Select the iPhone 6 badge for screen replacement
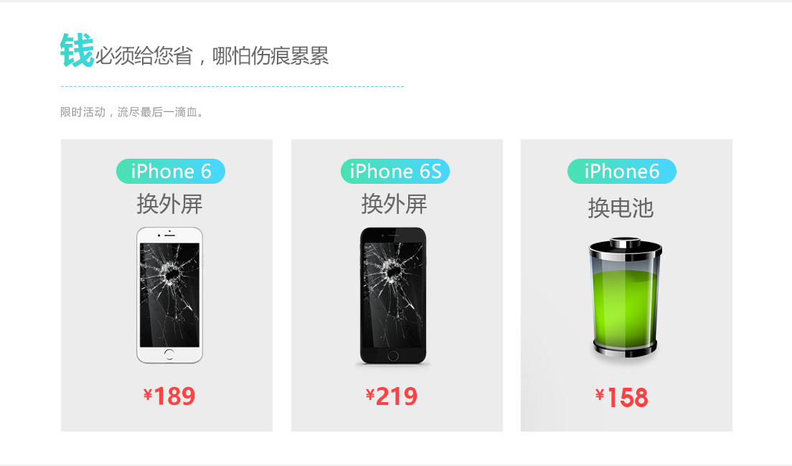 pyautogui.click(x=171, y=172)
